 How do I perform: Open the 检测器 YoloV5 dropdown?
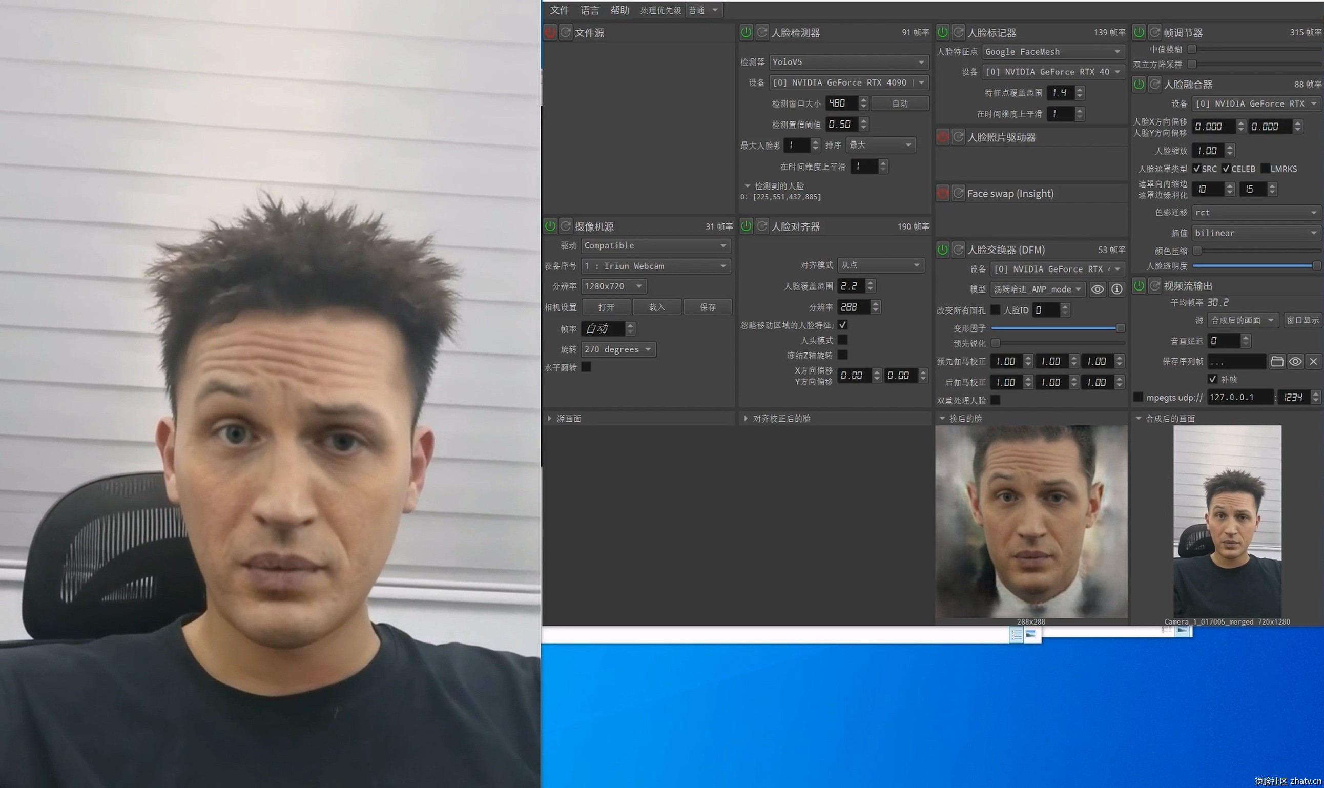849,62
